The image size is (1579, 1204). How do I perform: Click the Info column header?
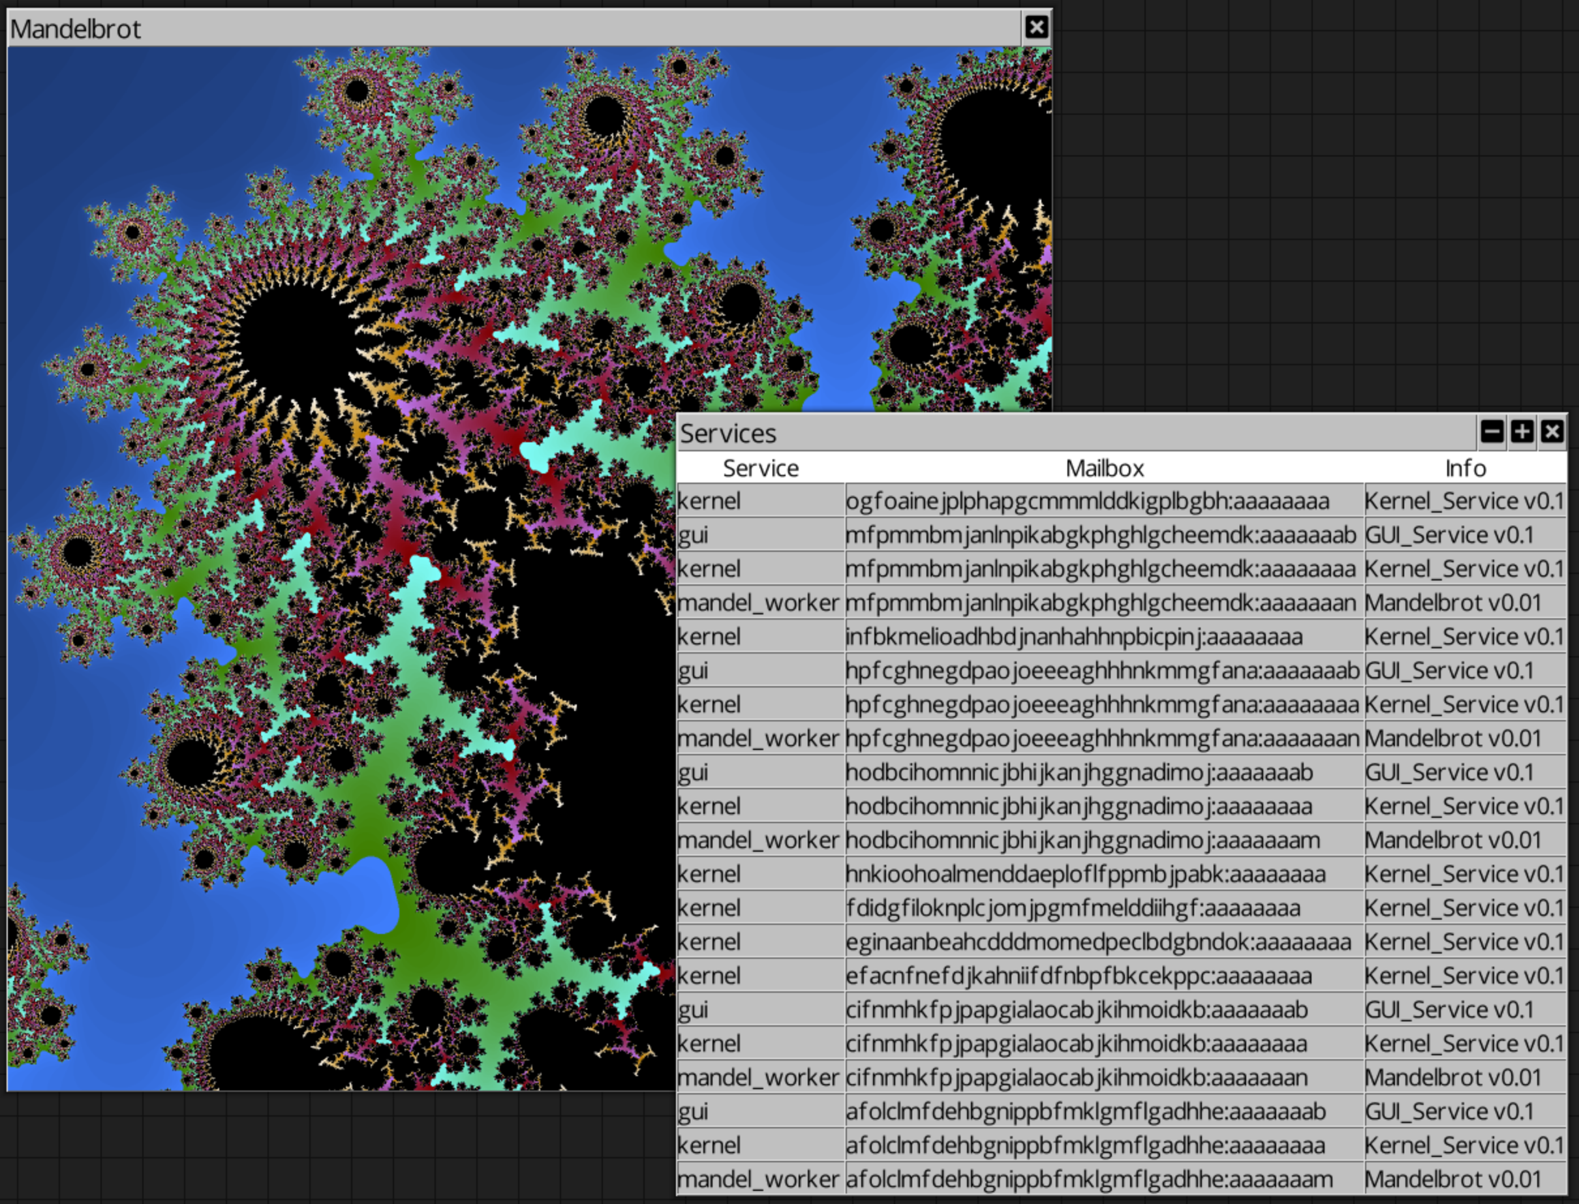coord(1465,468)
